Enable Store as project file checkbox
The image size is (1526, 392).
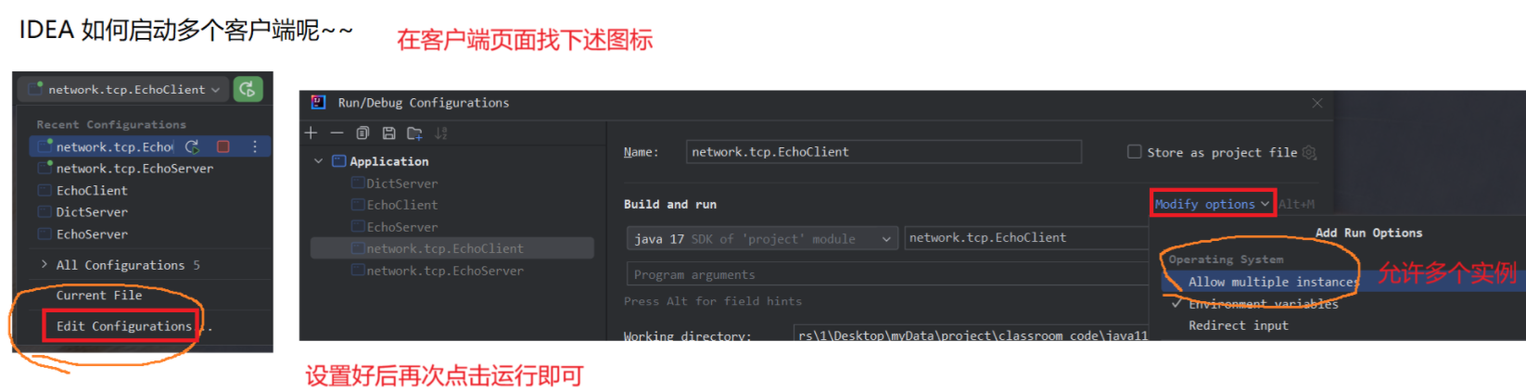(x=1134, y=152)
